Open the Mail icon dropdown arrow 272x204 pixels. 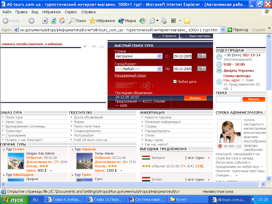[x=157, y=21]
